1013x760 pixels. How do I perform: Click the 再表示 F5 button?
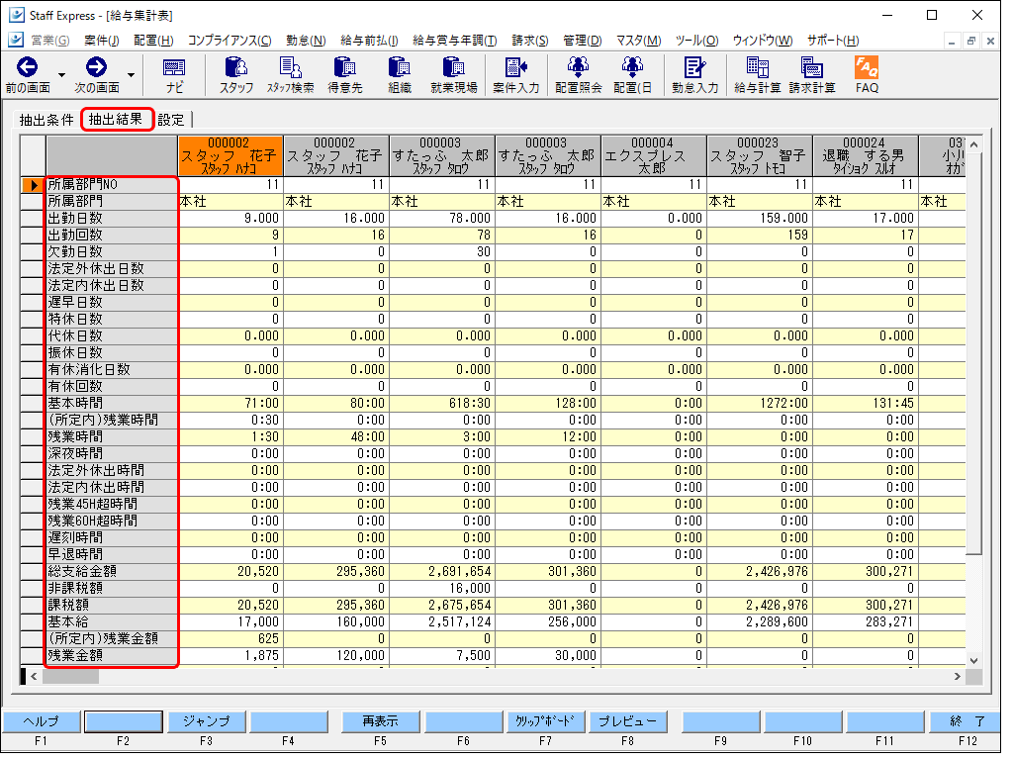point(381,721)
